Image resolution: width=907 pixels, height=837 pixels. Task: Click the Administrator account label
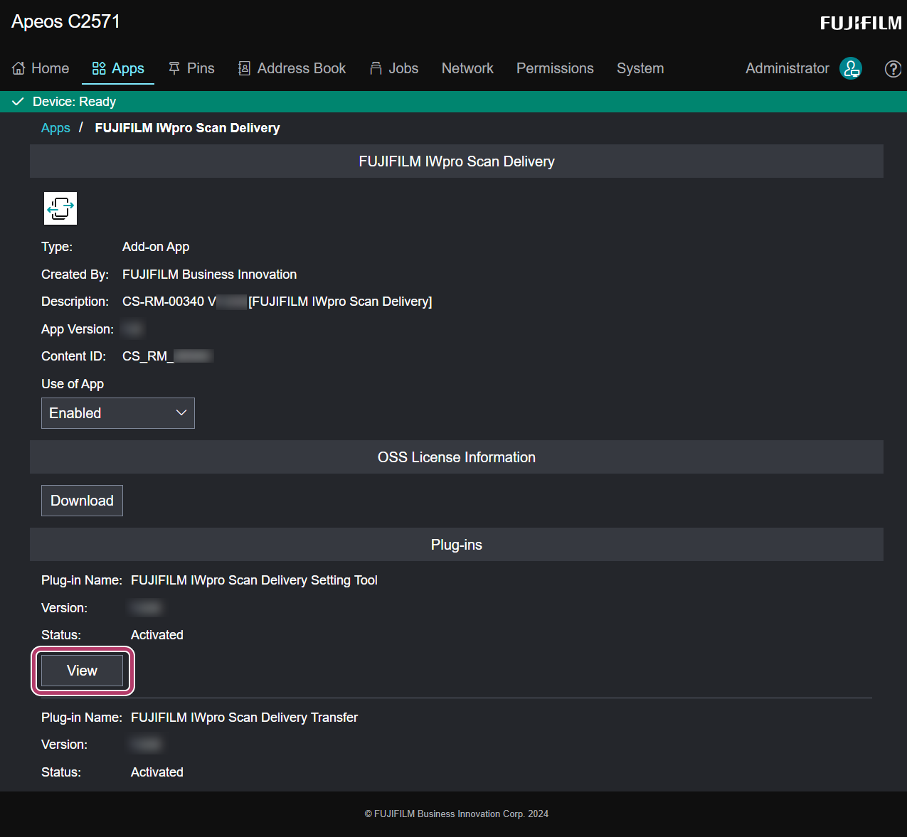pyautogui.click(x=787, y=68)
